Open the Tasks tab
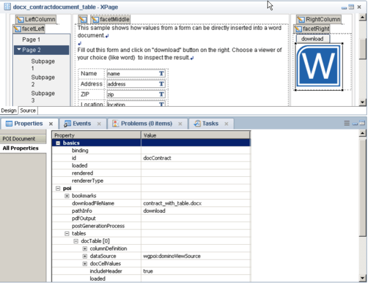The height and width of the screenshot is (283, 368). click(211, 123)
